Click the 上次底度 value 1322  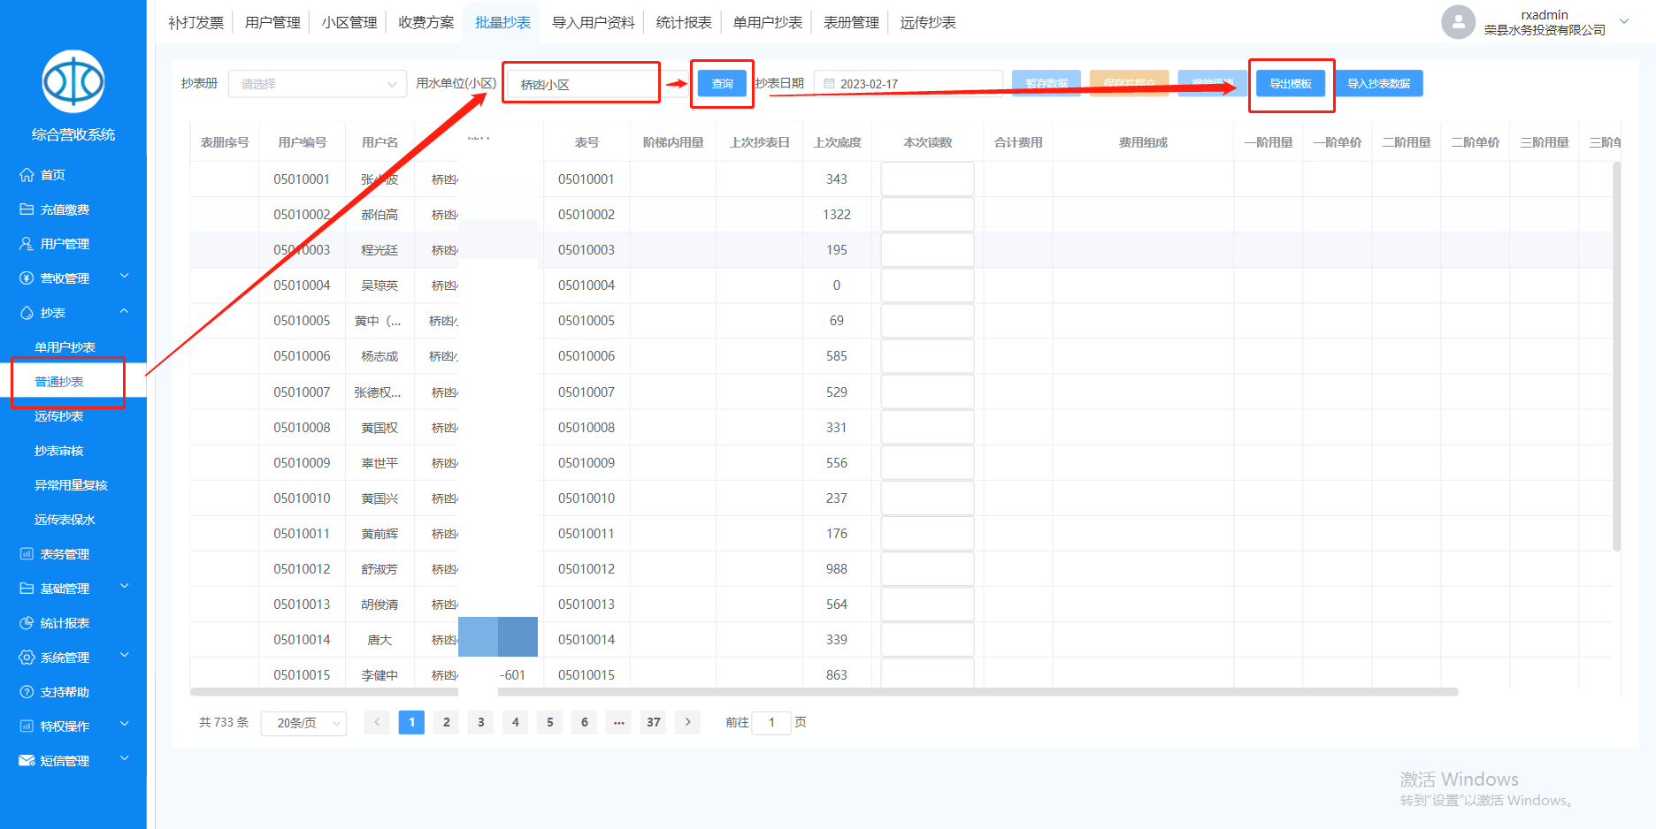click(837, 215)
